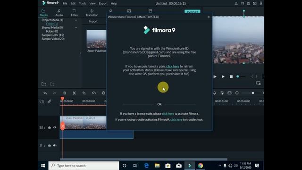The image size is (302, 170).
Task: Toggle lock on video track 1
Action: point(49,127)
